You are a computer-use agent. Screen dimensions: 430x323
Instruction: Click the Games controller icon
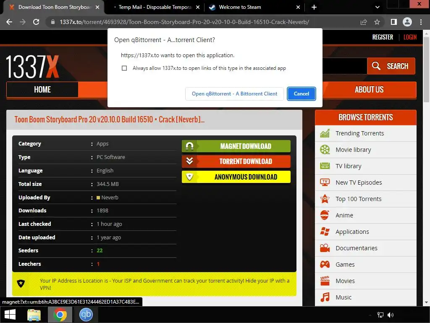[x=325, y=265]
